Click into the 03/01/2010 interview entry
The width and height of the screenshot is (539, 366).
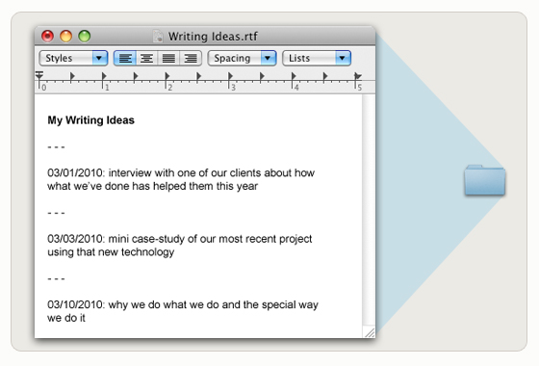click(181, 179)
